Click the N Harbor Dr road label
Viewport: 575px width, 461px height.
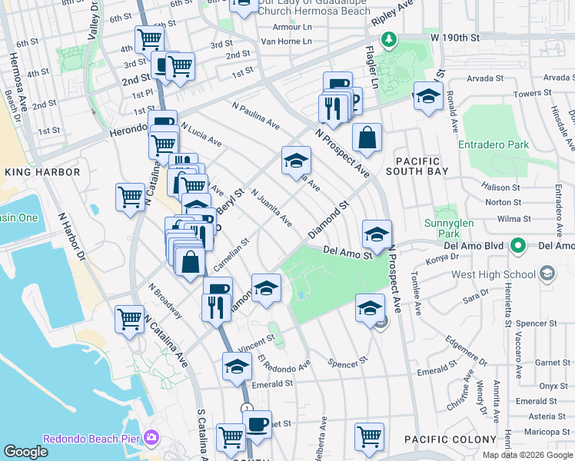click(x=72, y=237)
